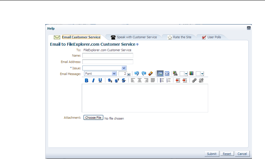Click the background color grid icon
Viewport: 265px width, 159px height.
point(191,73)
